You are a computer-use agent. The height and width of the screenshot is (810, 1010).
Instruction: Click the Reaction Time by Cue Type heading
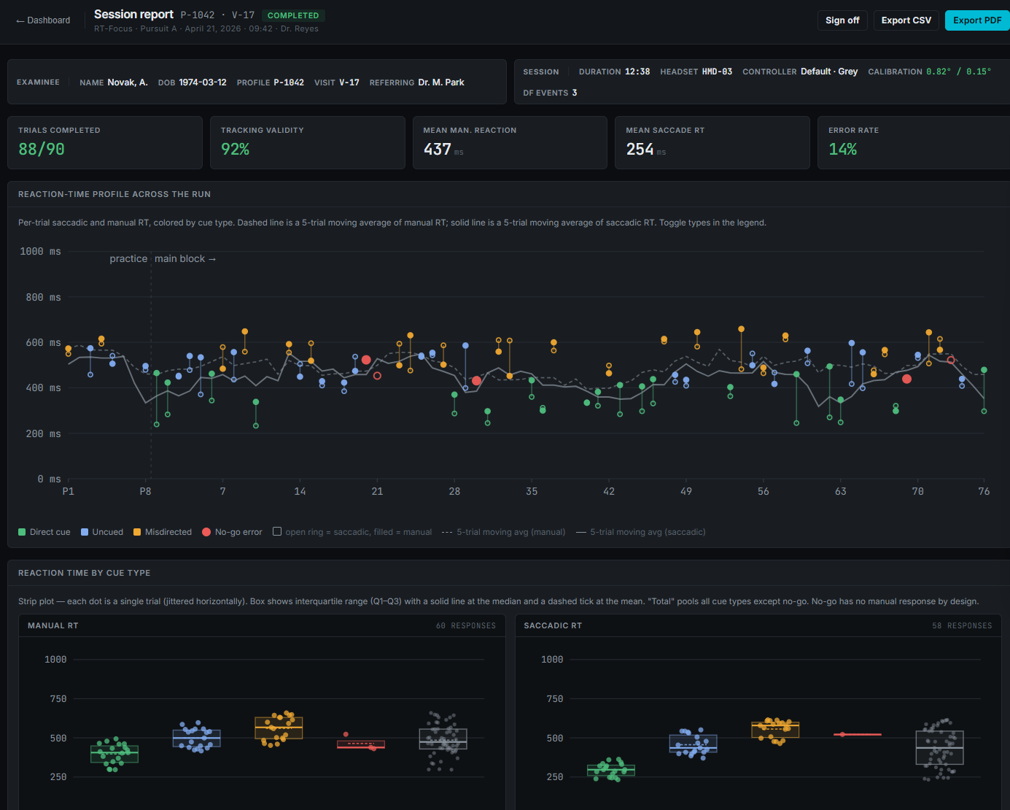85,573
